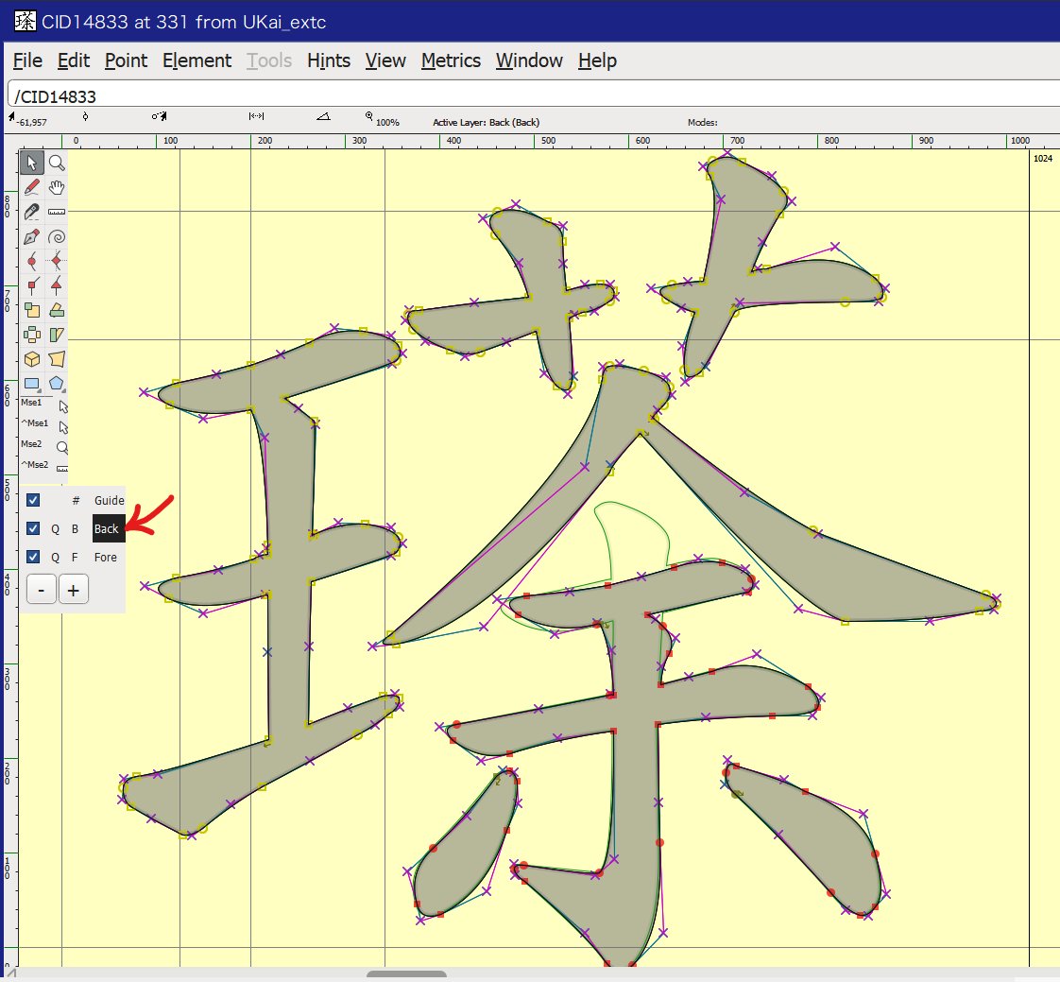
Task: Click the 1024 advance width label
Action: [x=1043, y=158]
